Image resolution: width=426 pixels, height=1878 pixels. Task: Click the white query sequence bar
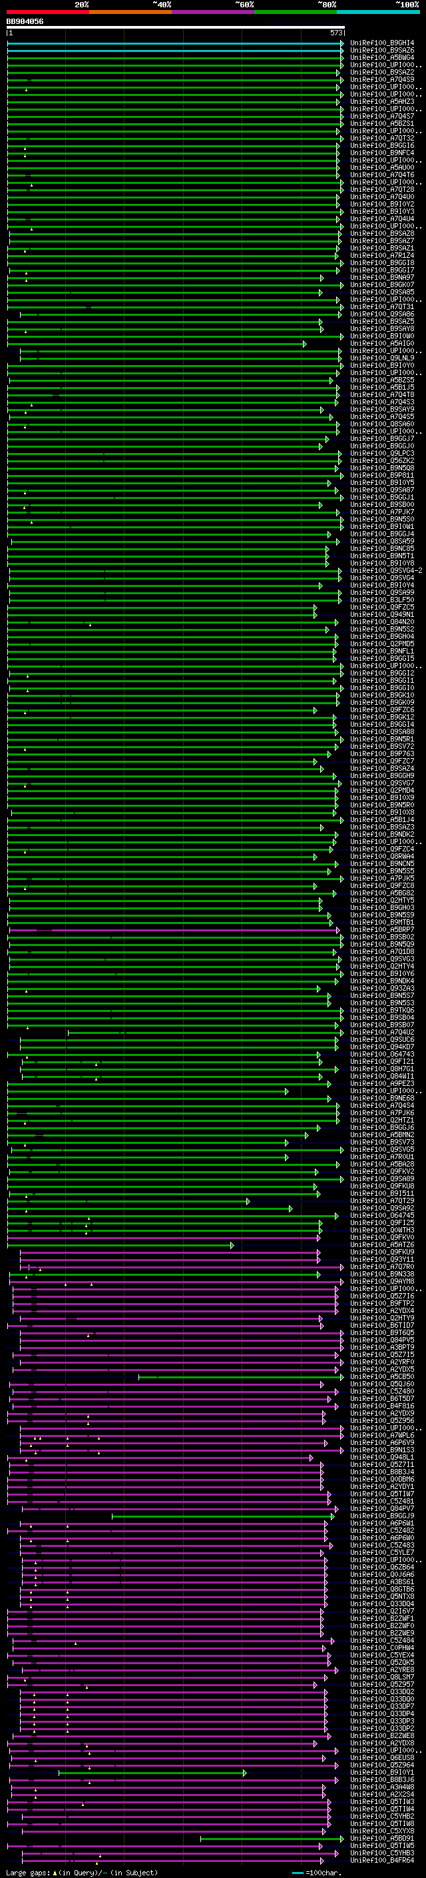pyautogui.click(x=176, y=28)
